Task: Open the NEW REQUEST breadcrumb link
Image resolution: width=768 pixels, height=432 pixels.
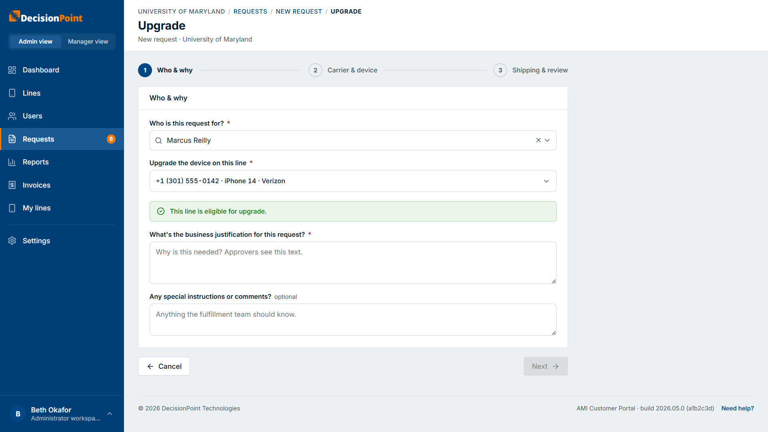Action: pyautogui.click(x=299, y=12)
